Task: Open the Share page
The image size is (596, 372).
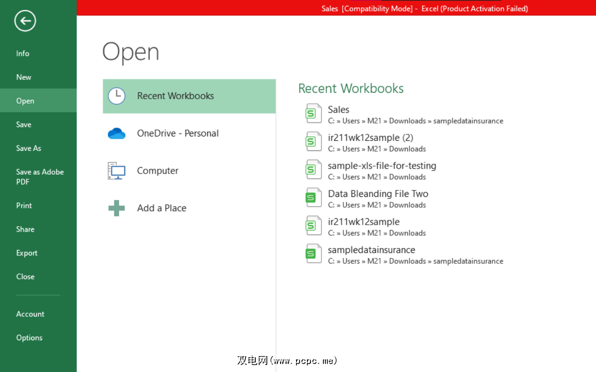Action: point(38,229)
